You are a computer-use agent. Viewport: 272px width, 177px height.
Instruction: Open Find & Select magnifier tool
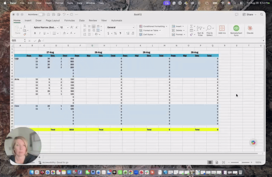[x=209, y=31]
